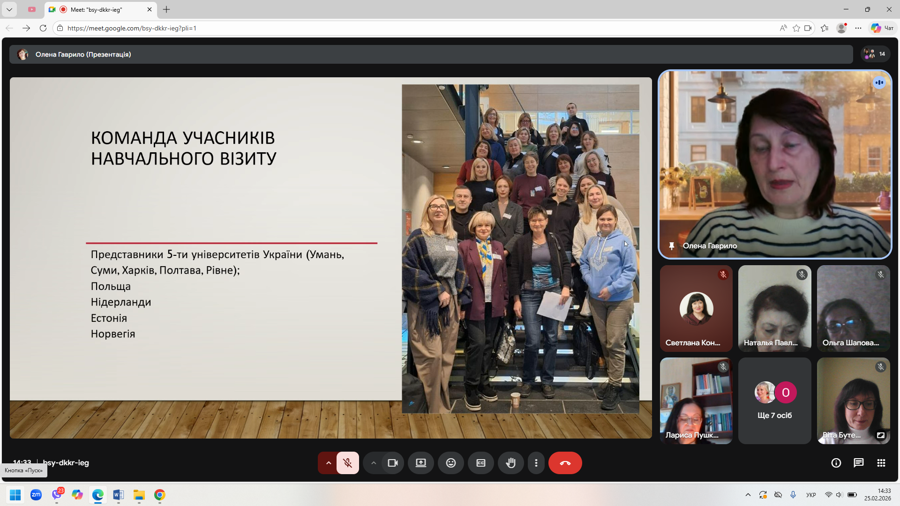Toggle the camera off
Screen dimensions: 900x506
tap(393, 463)
